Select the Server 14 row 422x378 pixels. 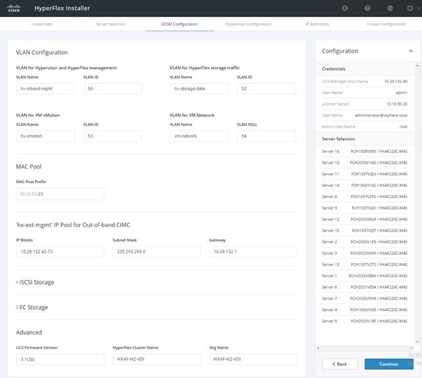point(365,185)
